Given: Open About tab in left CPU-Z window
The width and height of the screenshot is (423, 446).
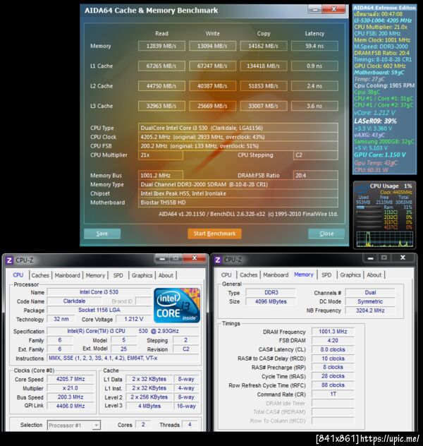Looking at the screenshot, I should 166,275.
